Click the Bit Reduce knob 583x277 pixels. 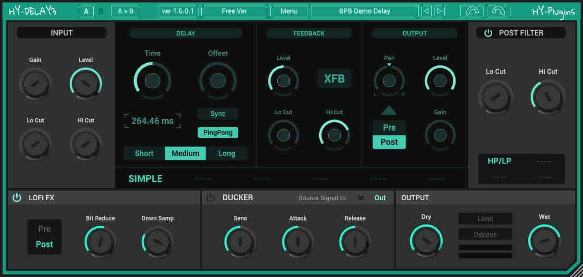(x=100, y=242)
